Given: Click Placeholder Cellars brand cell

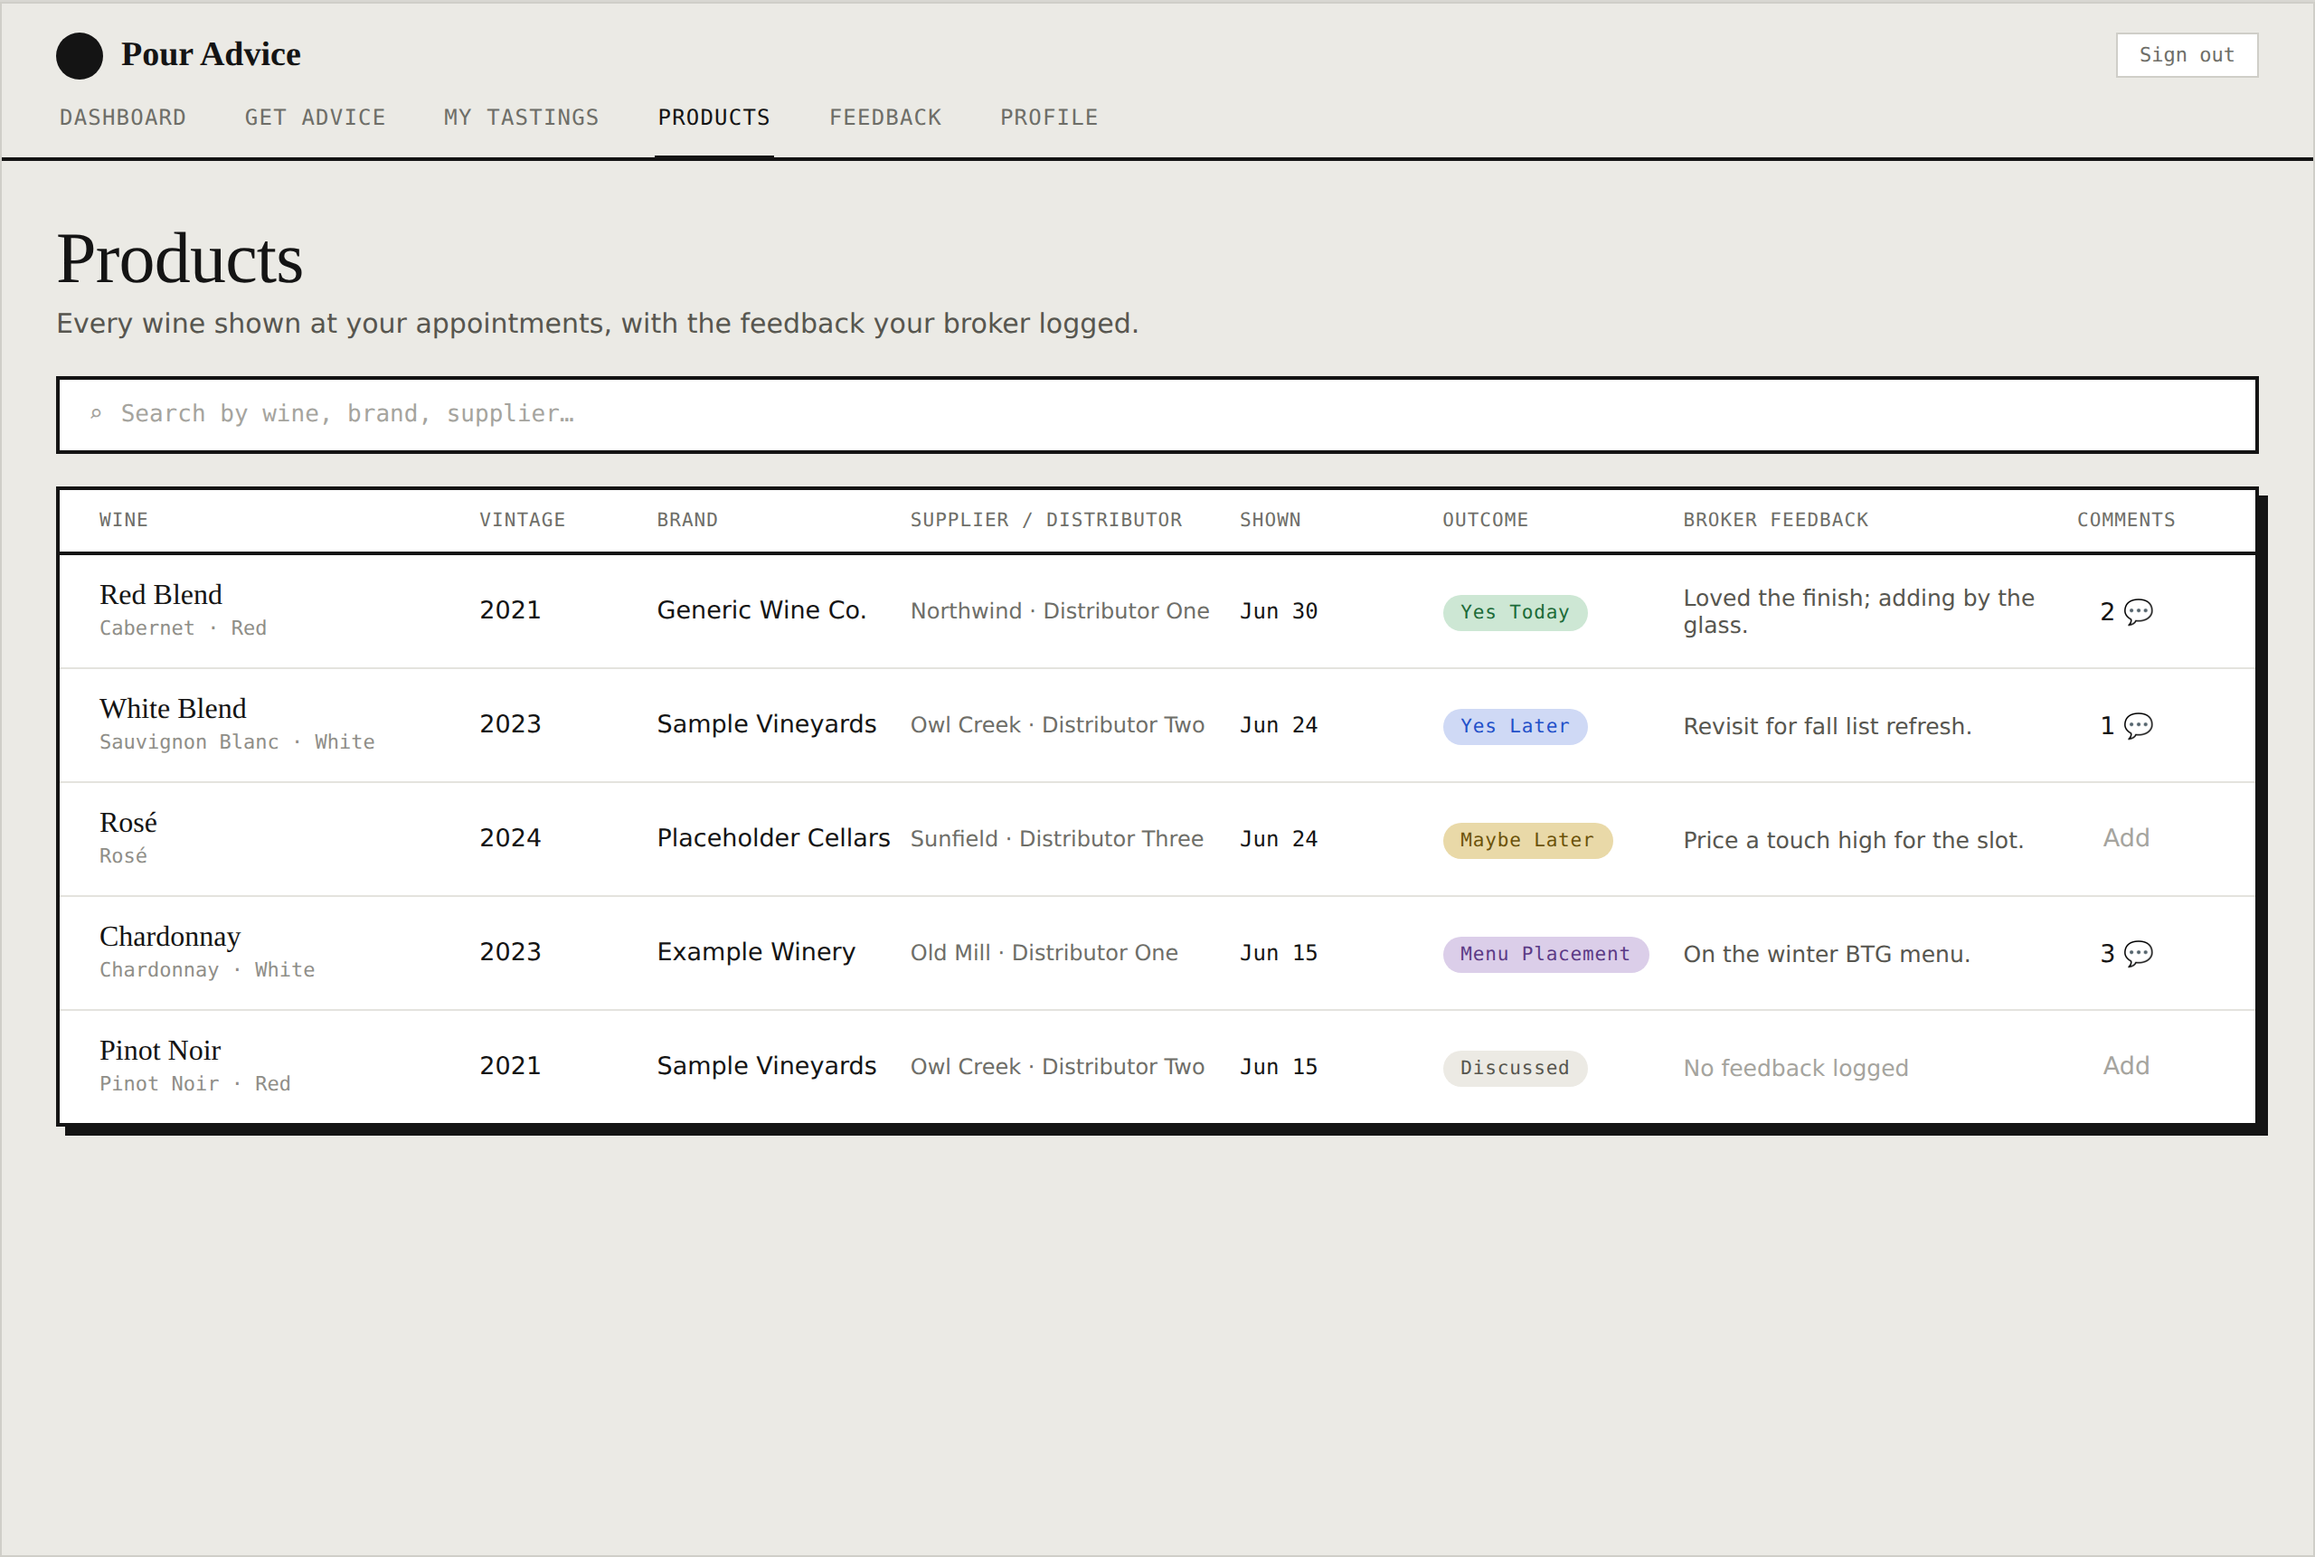Looking at the screenshot, I should [774, 838].
